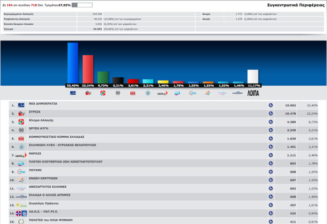Select the ΜέΡΑ25 party name

click(x=35, y=154)
